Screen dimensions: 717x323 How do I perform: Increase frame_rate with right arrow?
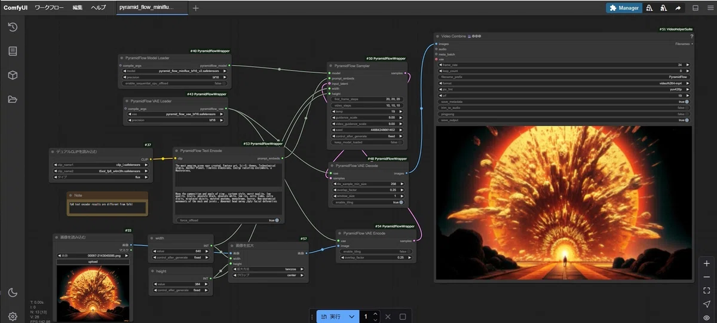pyautogui.click(x=689, y=65)
